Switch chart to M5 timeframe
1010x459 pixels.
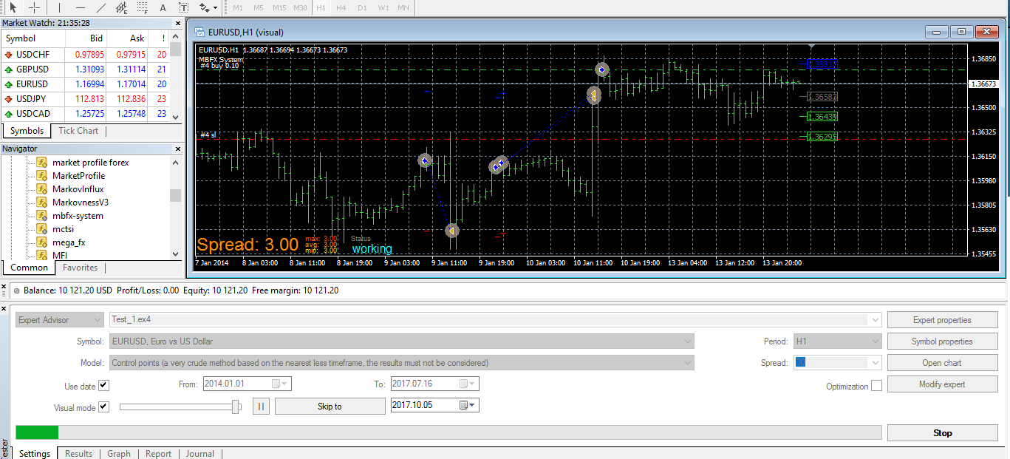[259, 7]
